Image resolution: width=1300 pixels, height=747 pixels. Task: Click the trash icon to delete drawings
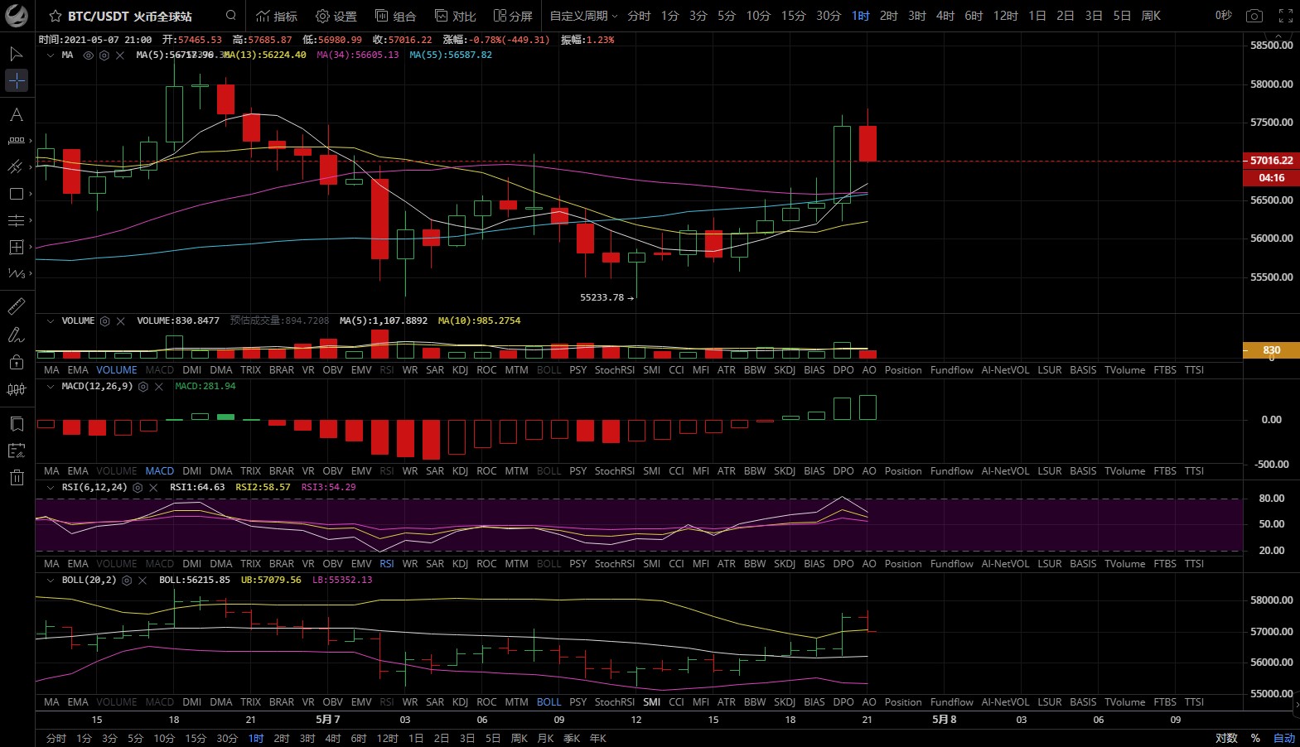pyautogui.click(x=17, y=477)
